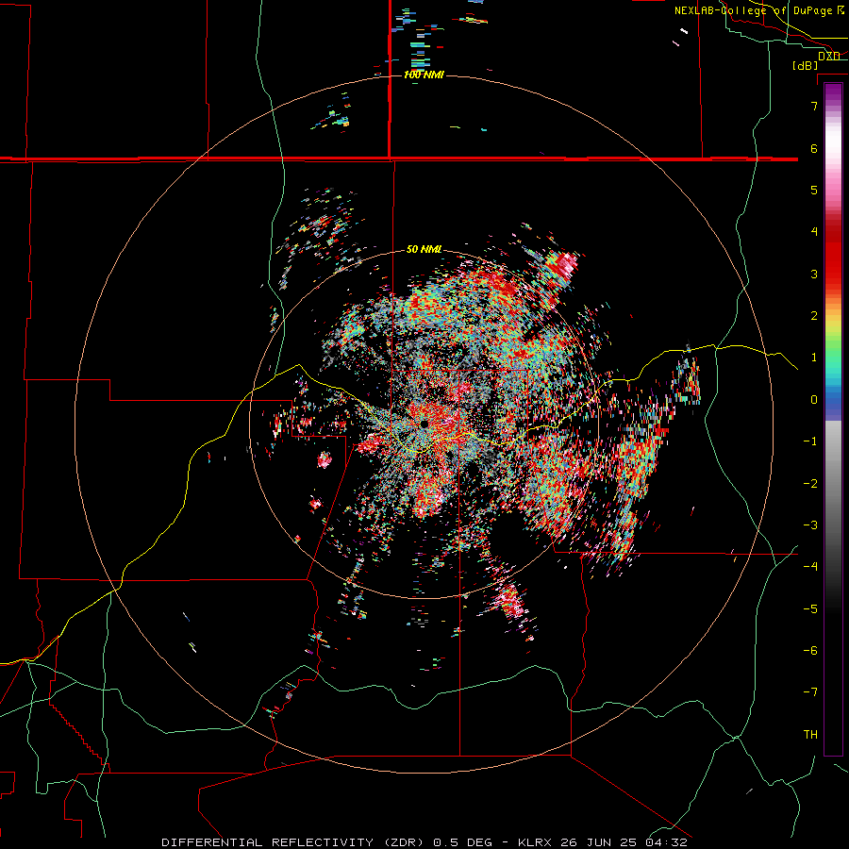
Task: Click the ZDR color scale bar
Action: (833, 419)
